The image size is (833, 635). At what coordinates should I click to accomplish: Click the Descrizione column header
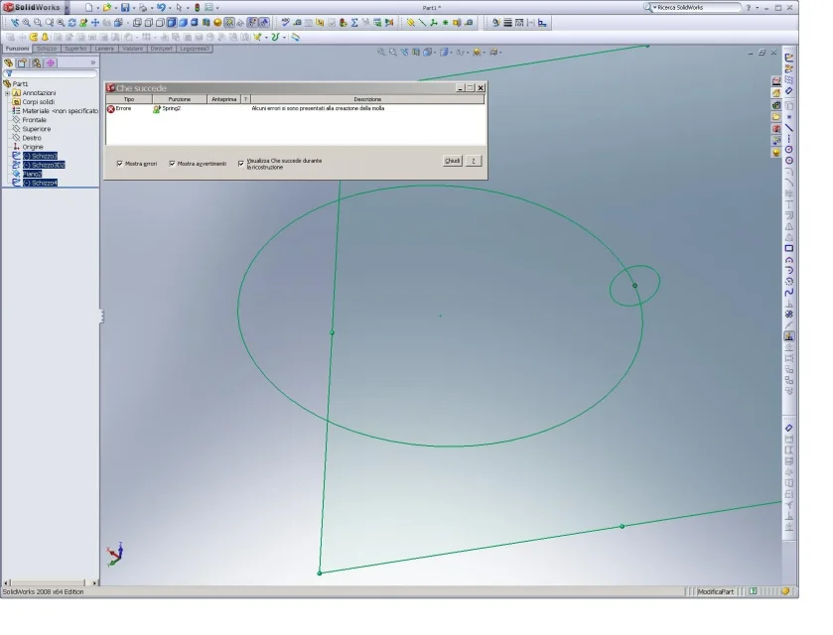(x=367, y=99)
